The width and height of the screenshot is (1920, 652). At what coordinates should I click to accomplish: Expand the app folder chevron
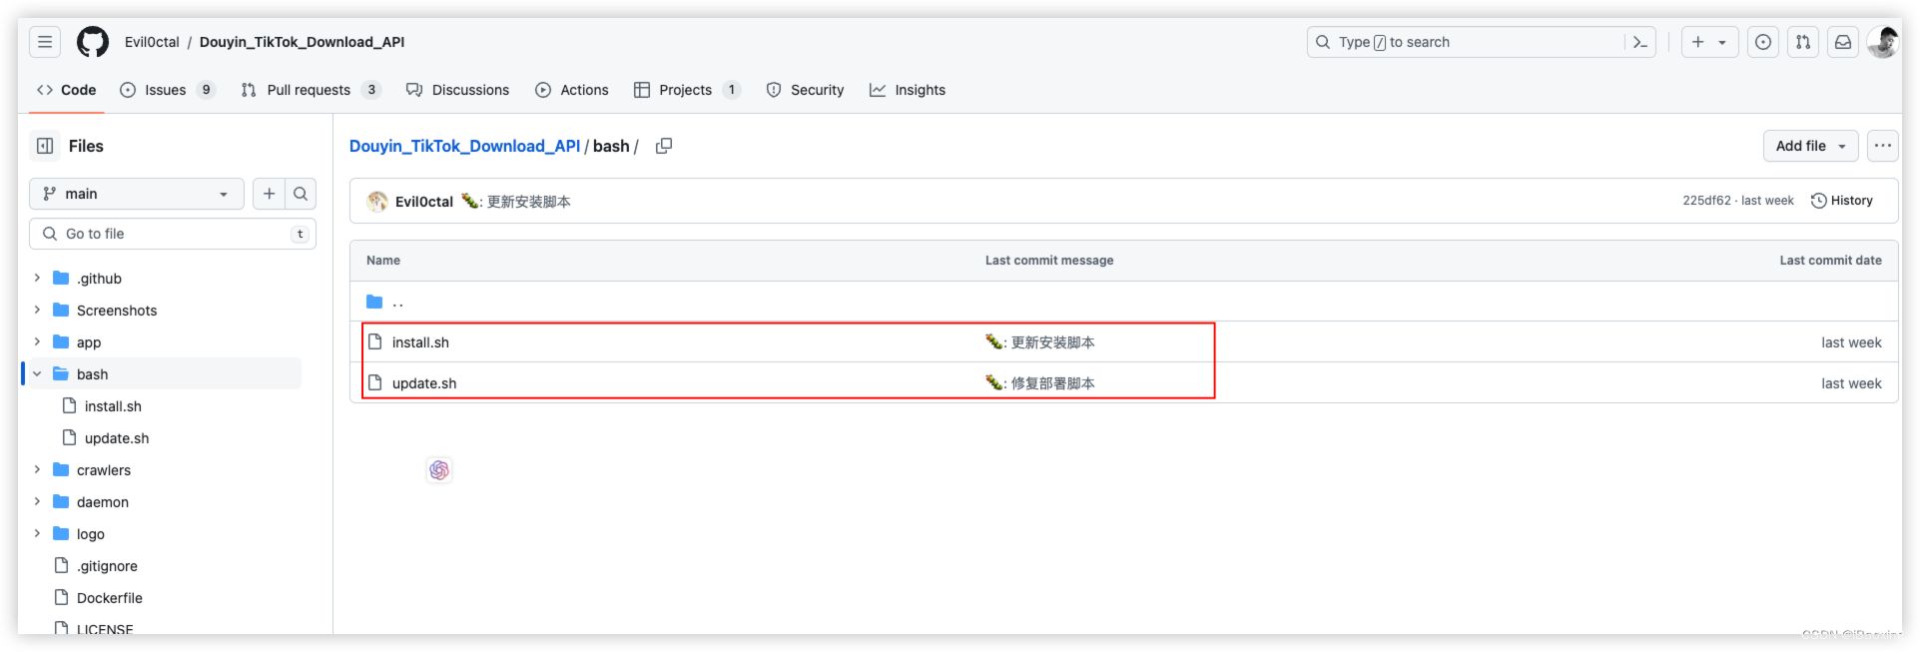(x=37, y=341)
